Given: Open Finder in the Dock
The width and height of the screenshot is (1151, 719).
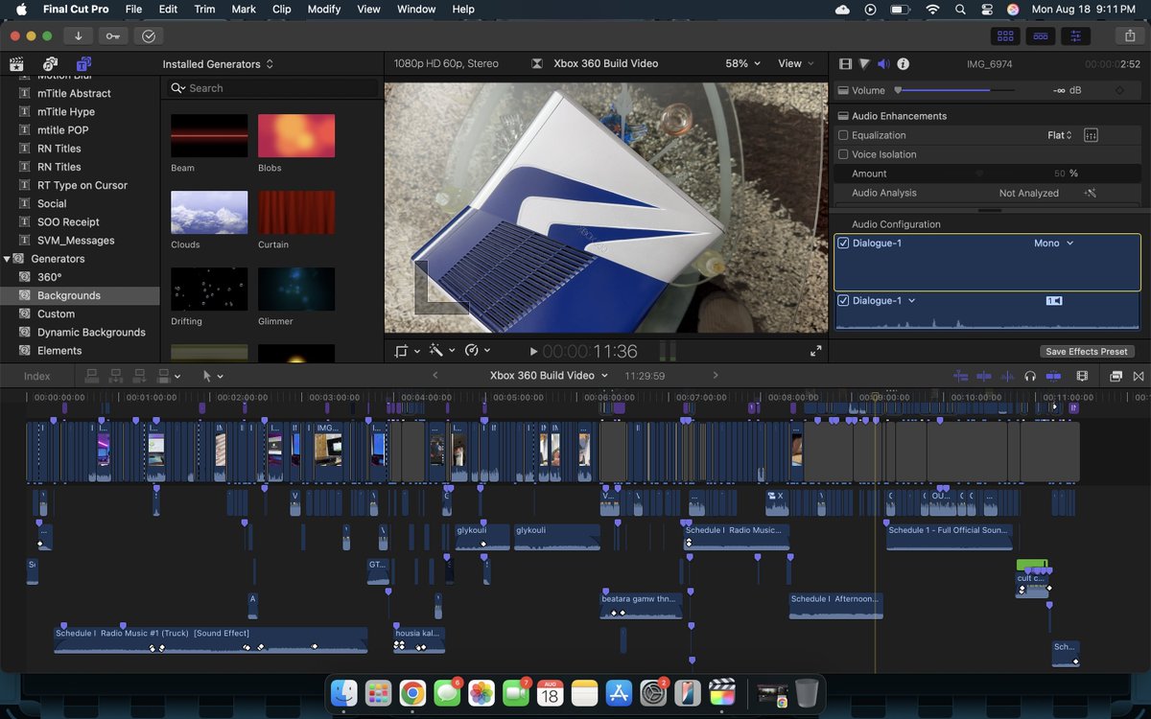Looking at the screenshot, I should (x=344, y=692).
